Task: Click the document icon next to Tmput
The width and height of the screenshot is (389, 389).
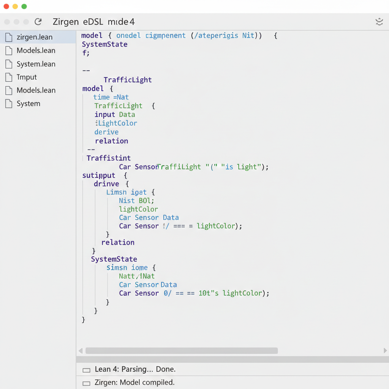Action: point(8,77)
